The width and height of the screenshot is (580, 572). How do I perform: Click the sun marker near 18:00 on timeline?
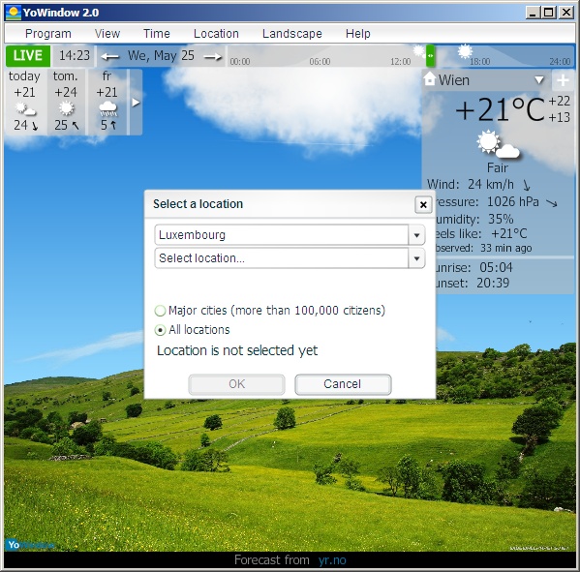(x=465, y=51)
